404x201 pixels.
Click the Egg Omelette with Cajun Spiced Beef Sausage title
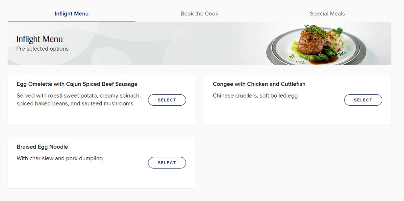coord(77,84)
